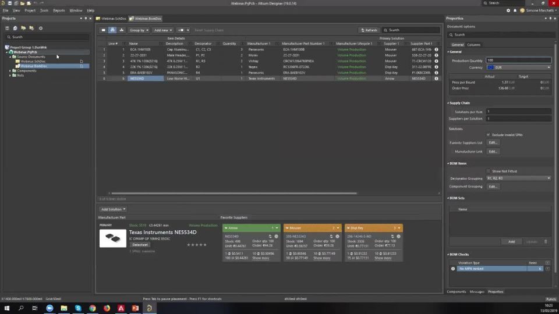
Task: Click the No MPN ranked violation info icon
Action: (x=453, y=269)
